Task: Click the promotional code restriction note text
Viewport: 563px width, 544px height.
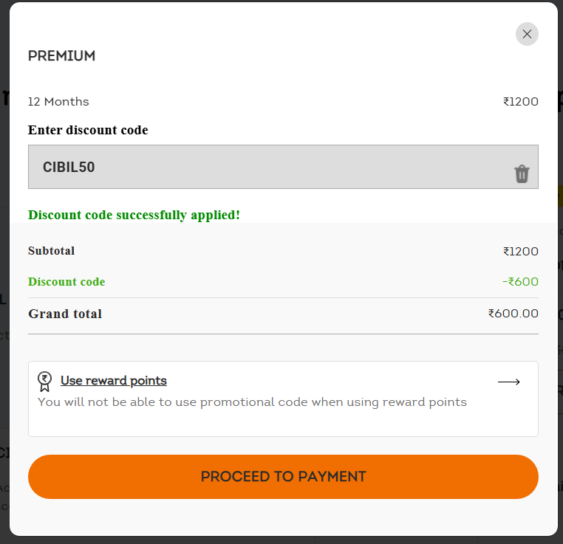Action: point(252,402)
